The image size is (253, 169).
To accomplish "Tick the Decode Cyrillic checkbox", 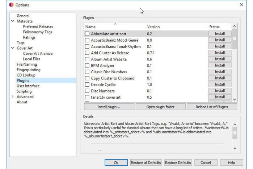I will [87, 84].
